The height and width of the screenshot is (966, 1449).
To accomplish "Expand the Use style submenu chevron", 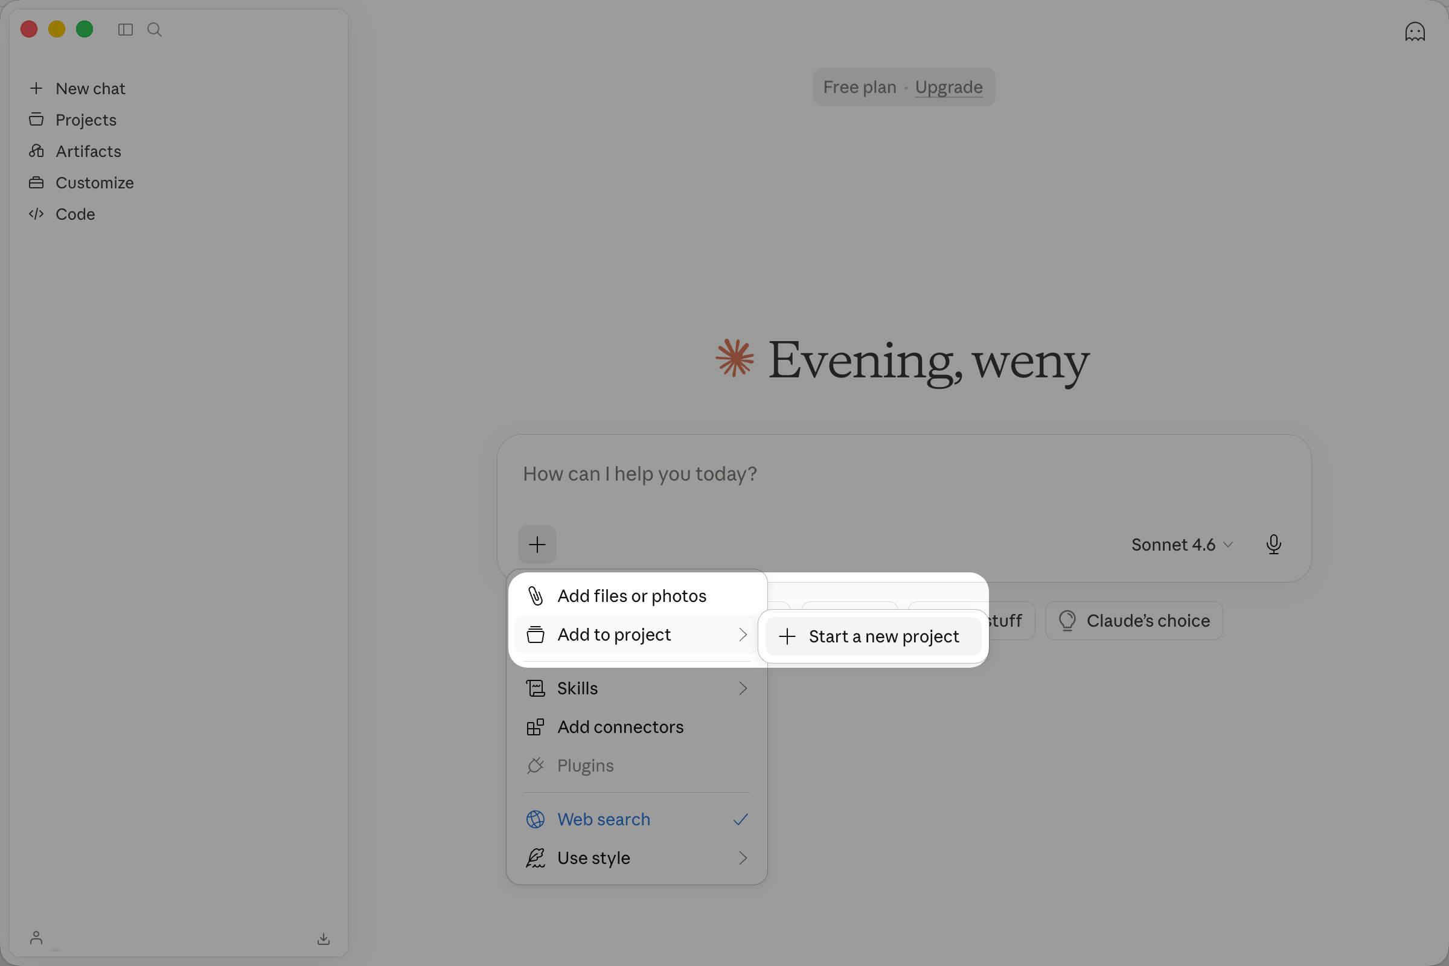I will (x=743, y=858).
